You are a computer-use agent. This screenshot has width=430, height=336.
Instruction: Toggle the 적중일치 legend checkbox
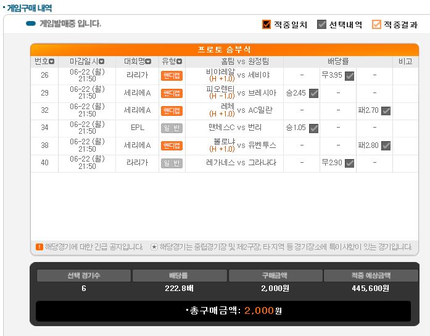click(267, 25)
